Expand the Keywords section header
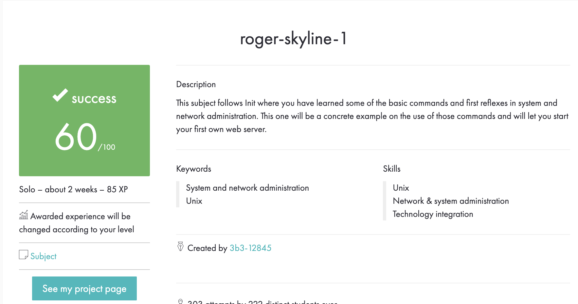 [194, 169]
